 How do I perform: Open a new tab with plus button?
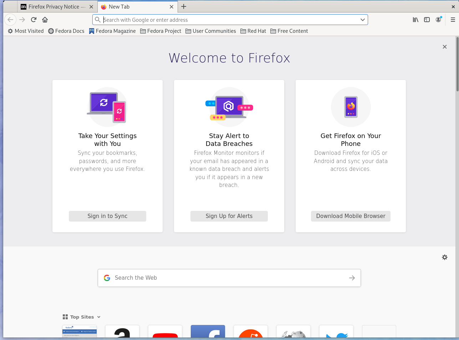point(184,6)
